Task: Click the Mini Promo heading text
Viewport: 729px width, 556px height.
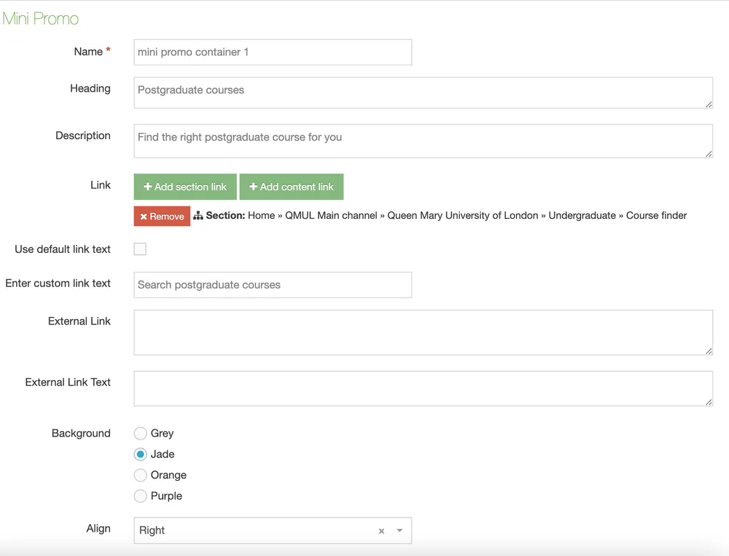Action: coord(41,19)
